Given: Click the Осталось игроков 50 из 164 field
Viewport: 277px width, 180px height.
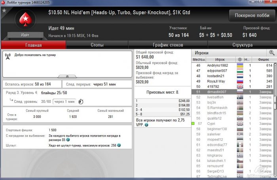Looking at the screenshot, I should coord(32,84).
